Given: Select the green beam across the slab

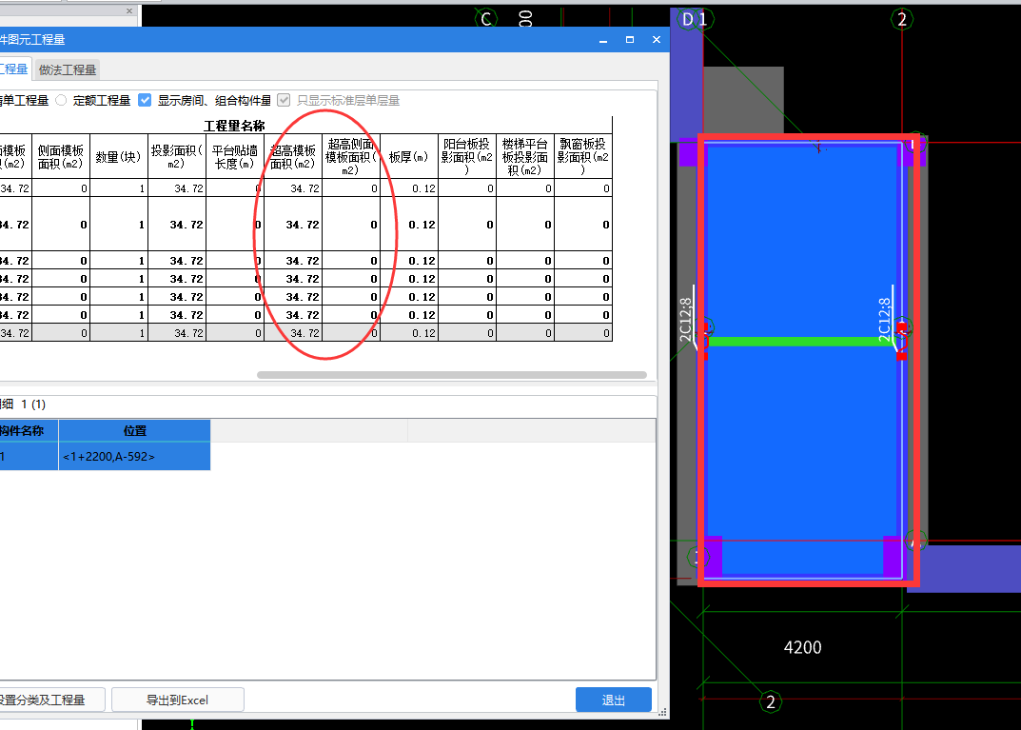Looking at the screenshot, I should pyautogui.click(x=802, y=341).
